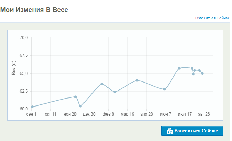Select the data point just after фев 8

[x=115, y=92]
